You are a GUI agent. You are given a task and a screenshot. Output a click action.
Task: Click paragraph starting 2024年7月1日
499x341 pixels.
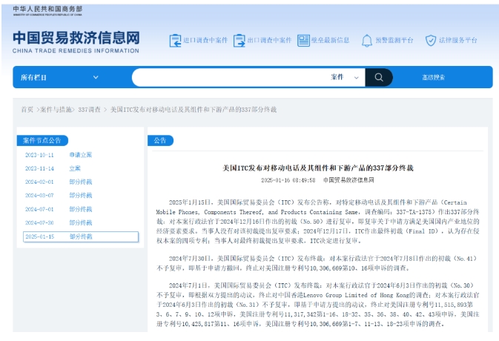[x=317, y=305]
